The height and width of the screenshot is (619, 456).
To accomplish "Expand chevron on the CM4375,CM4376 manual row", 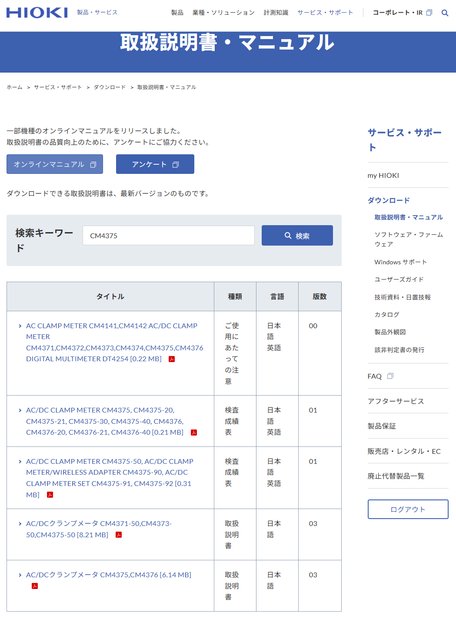I will pyautogui.click(x=20, y=574).
